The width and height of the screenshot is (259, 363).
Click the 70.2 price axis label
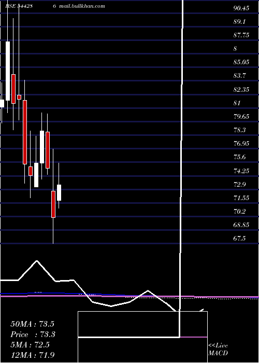pyautogui.click(x=239, y=212)
